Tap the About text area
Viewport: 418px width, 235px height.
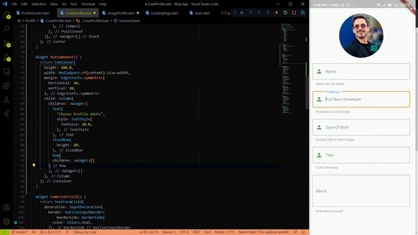(361, 191)
